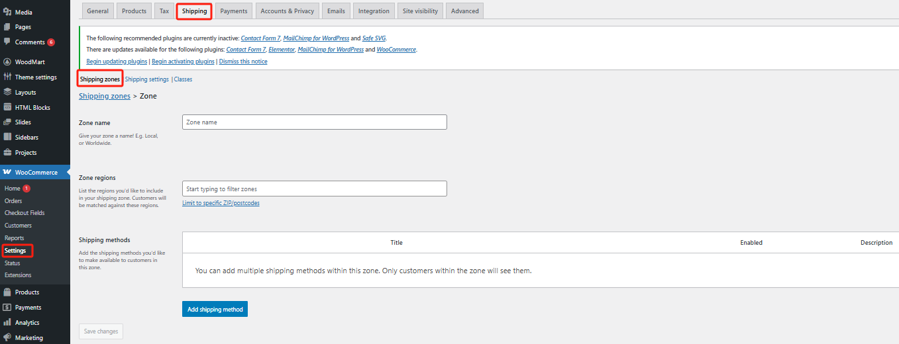Click the Marketing megaphone icon
Screen dimensions: 899x344
tap(7, 337)
